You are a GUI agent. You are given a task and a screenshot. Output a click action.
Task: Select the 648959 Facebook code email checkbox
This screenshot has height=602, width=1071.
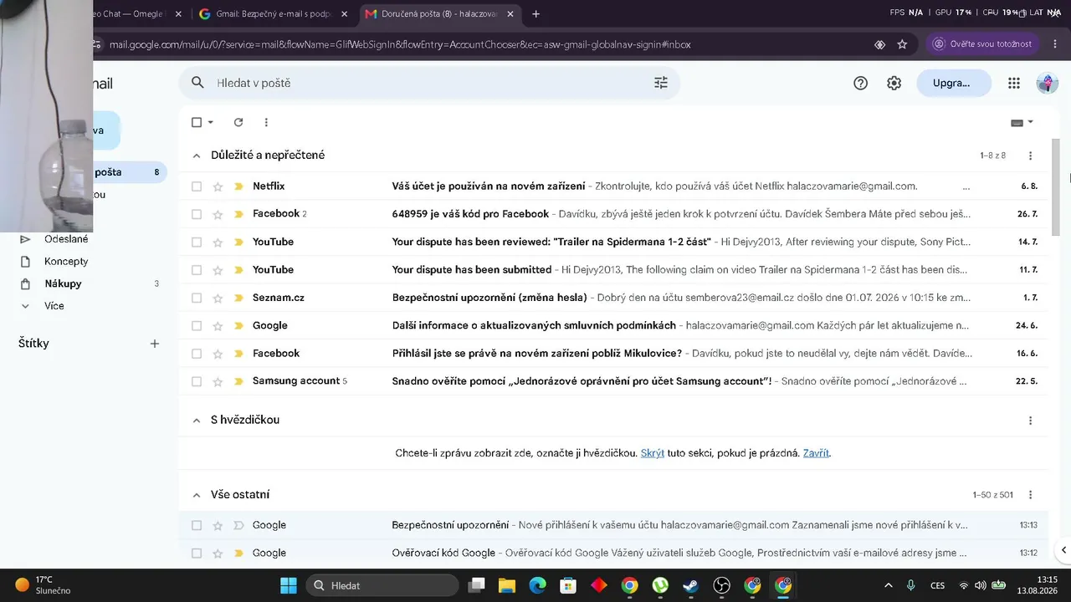(x=197, y=214)
